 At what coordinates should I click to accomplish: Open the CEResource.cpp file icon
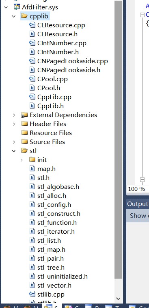click(32, 25)
